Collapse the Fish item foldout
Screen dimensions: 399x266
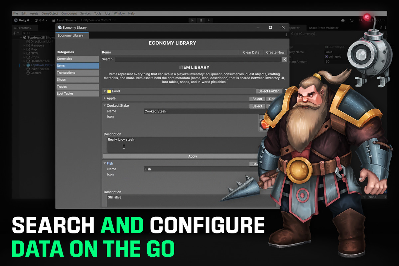coord(105,164)
